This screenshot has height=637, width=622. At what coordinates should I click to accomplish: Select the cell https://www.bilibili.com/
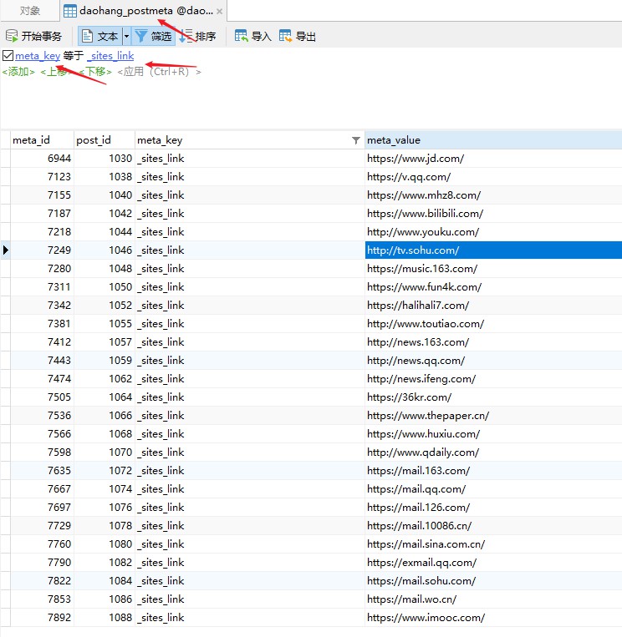pos(493,214)
